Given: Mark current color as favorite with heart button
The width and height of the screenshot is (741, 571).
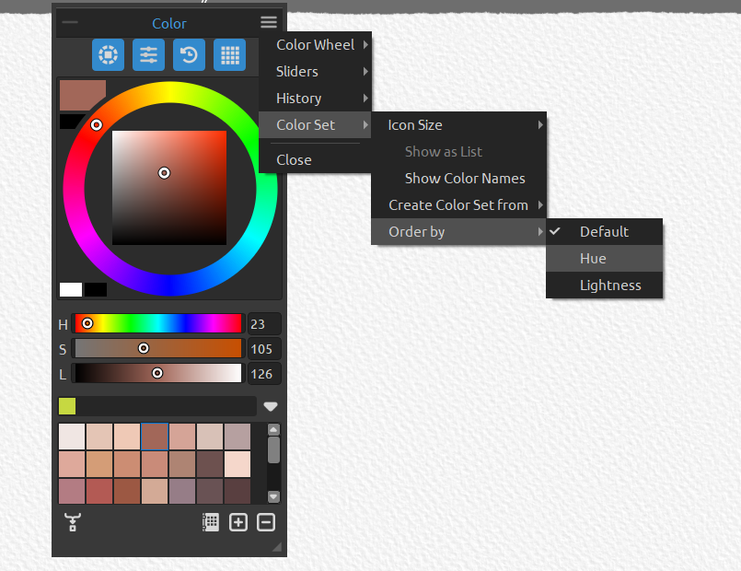Looking at the screenshot, I should pos(271,405).
